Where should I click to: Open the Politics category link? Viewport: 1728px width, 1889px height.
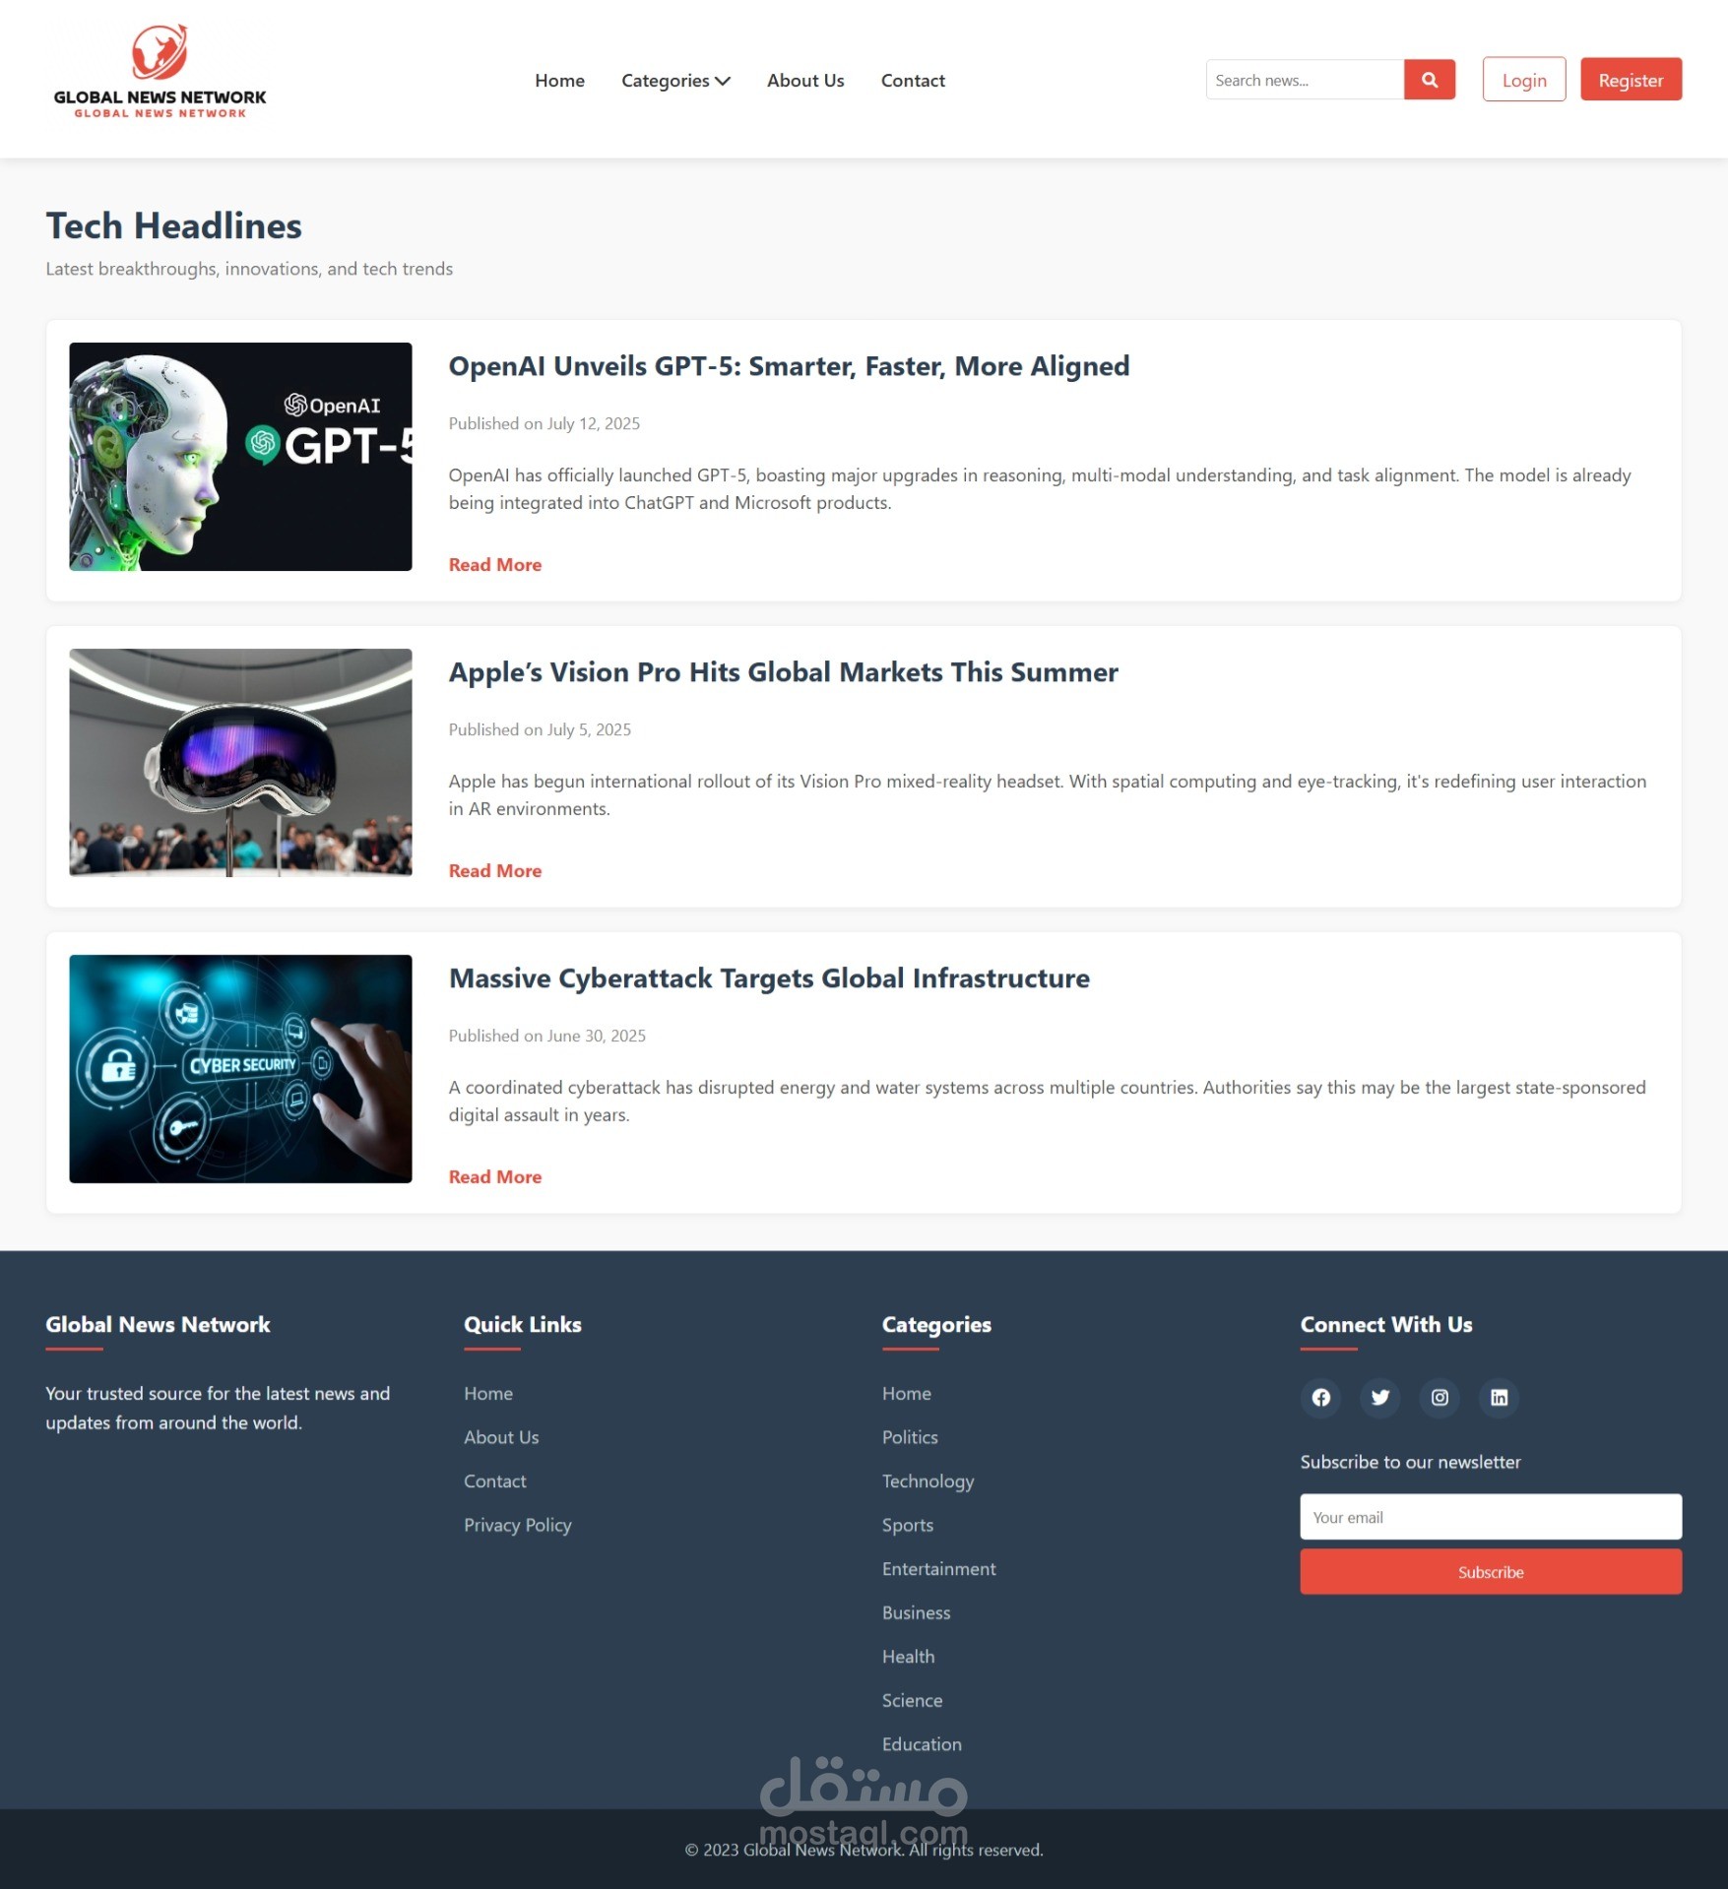pyautogui.click(x=910, y=1437)
